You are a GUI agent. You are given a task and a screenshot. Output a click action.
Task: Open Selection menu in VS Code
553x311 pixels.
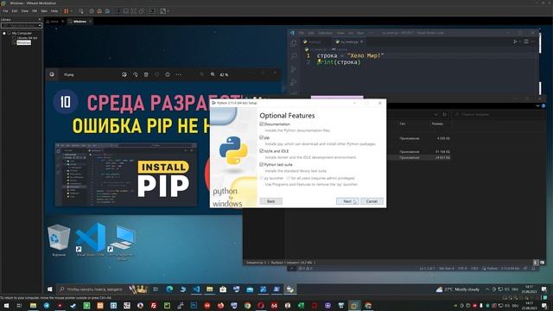click(x=325, y=33)
